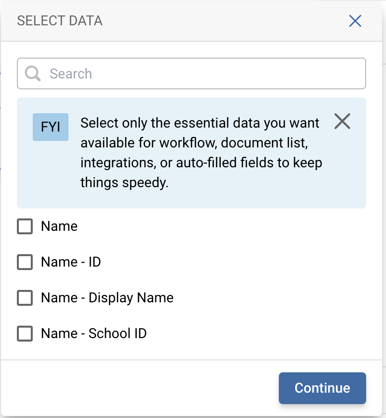Screen dimensions: 386x418
Task: Enable the Name checkbox
Action: pos(25,226)
